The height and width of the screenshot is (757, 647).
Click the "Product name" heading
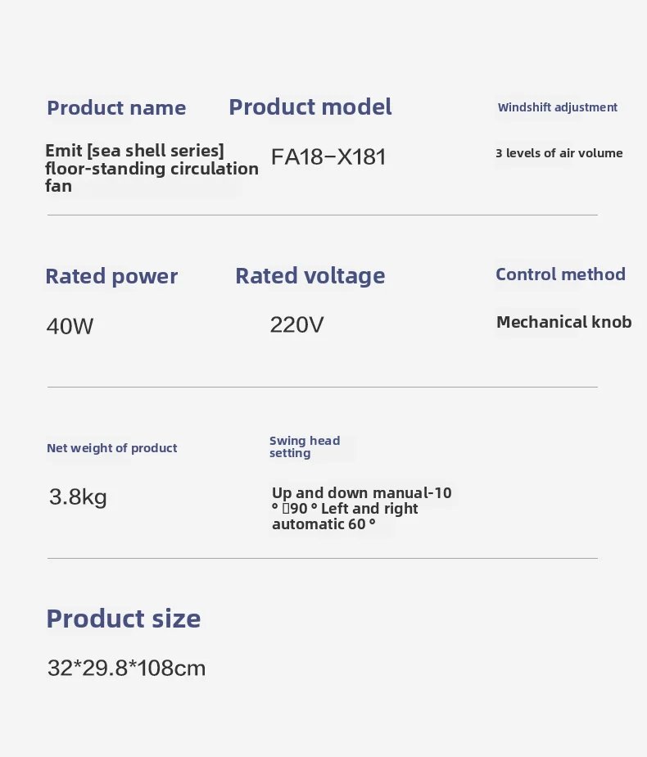click(116, 108)
